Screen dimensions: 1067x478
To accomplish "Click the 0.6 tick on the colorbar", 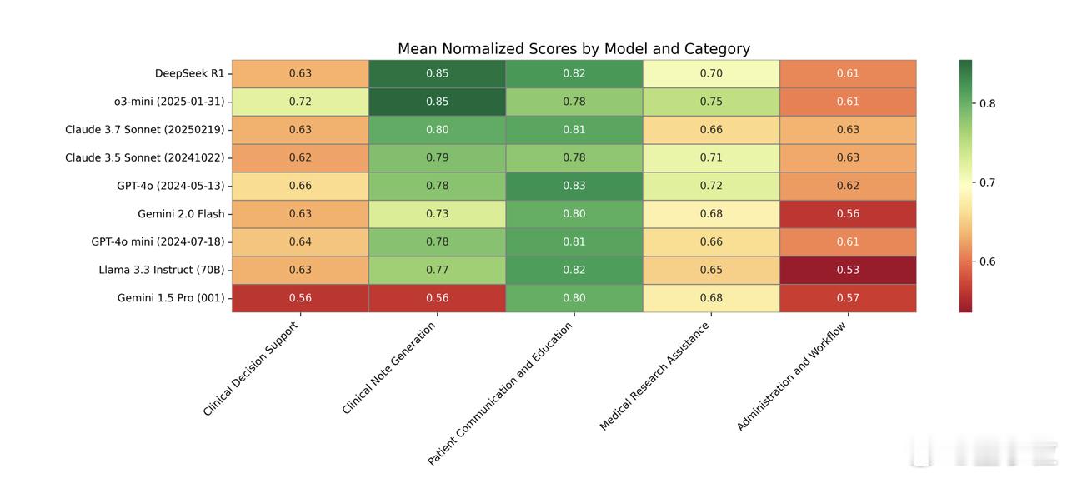I will (988, 261).
